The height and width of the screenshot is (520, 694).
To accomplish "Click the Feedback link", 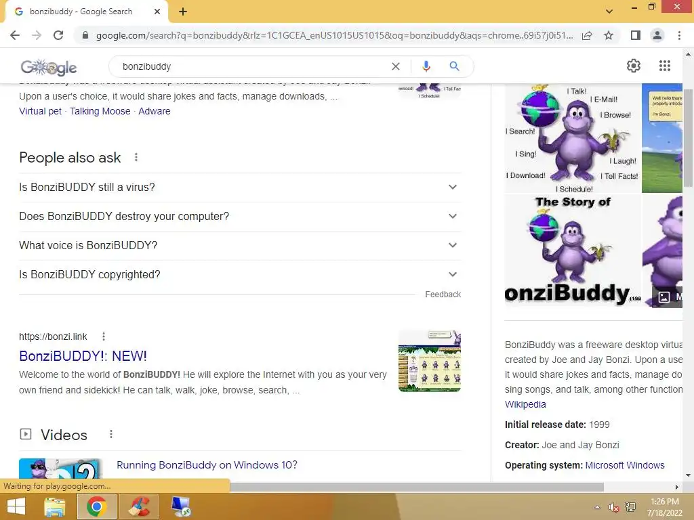I will coord(443,295).
